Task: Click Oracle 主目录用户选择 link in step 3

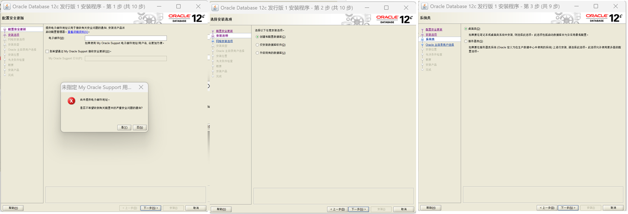Action: (x=440, y=44)
